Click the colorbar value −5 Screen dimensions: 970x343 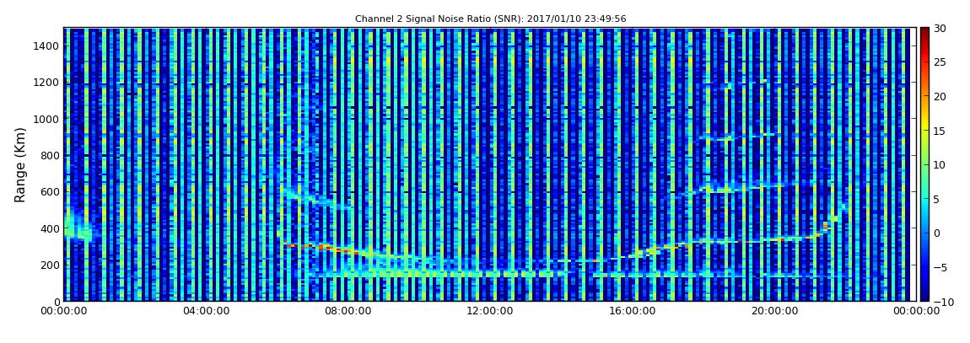pyautogui.click(x=940, y=267)
